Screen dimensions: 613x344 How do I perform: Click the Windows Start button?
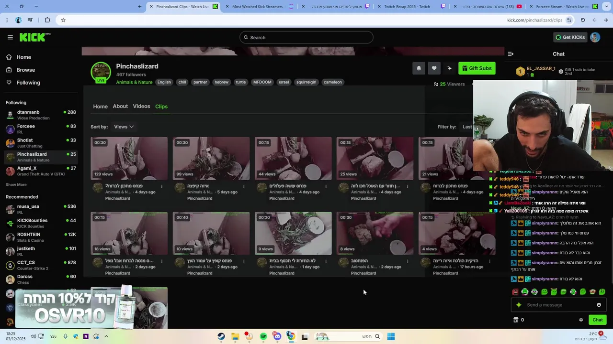391,336
